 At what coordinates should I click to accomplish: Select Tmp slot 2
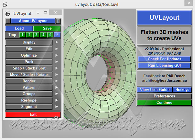click(29, 35)
